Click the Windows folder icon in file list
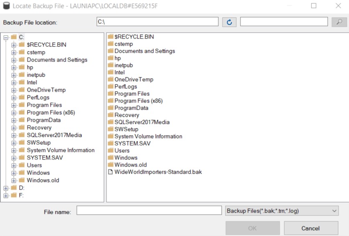 coord(111,158)
